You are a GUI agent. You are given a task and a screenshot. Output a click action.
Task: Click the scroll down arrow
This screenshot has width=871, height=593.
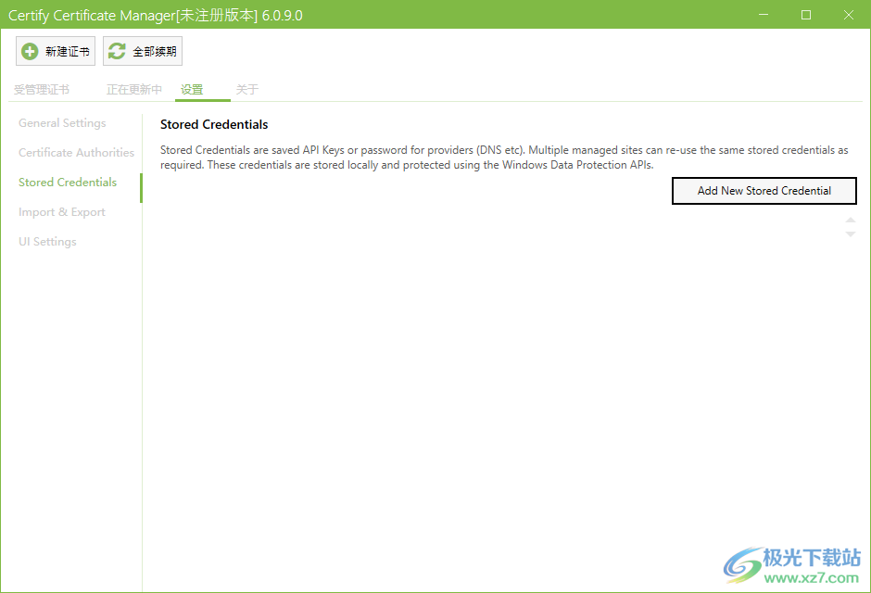(850, 234)
